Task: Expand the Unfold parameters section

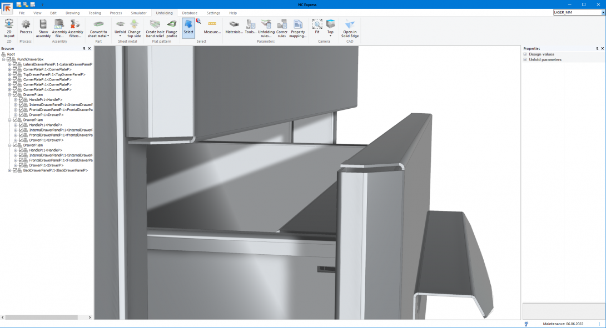Action: click(525, 59)
